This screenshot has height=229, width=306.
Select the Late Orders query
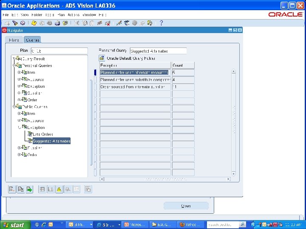click(x=43, y=134)
